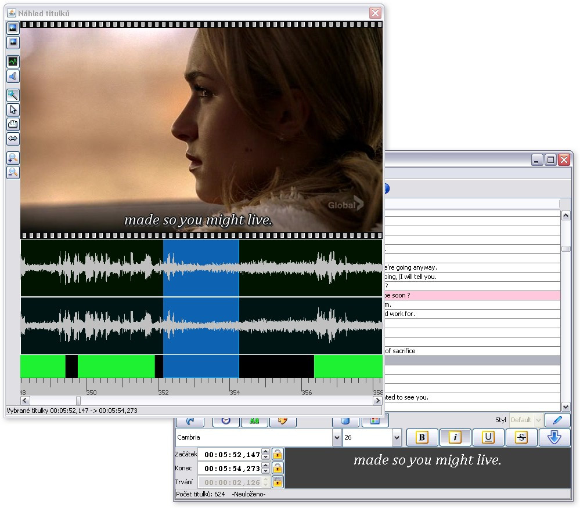Toggle italic formatting with the i button

[x=455, y=437]
